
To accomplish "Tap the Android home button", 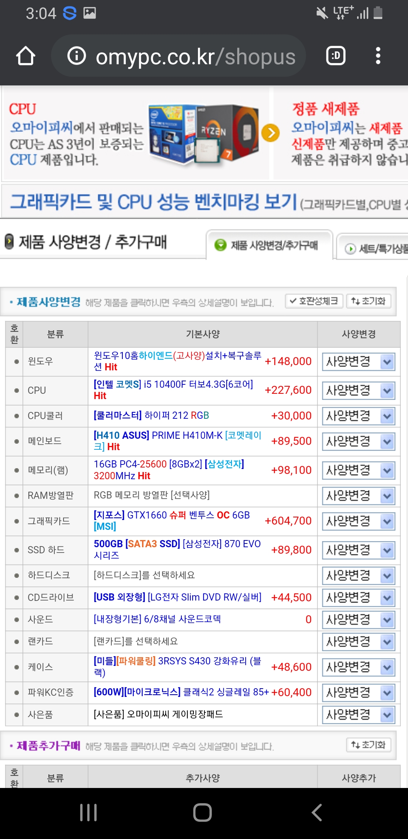I will point(202,813).
